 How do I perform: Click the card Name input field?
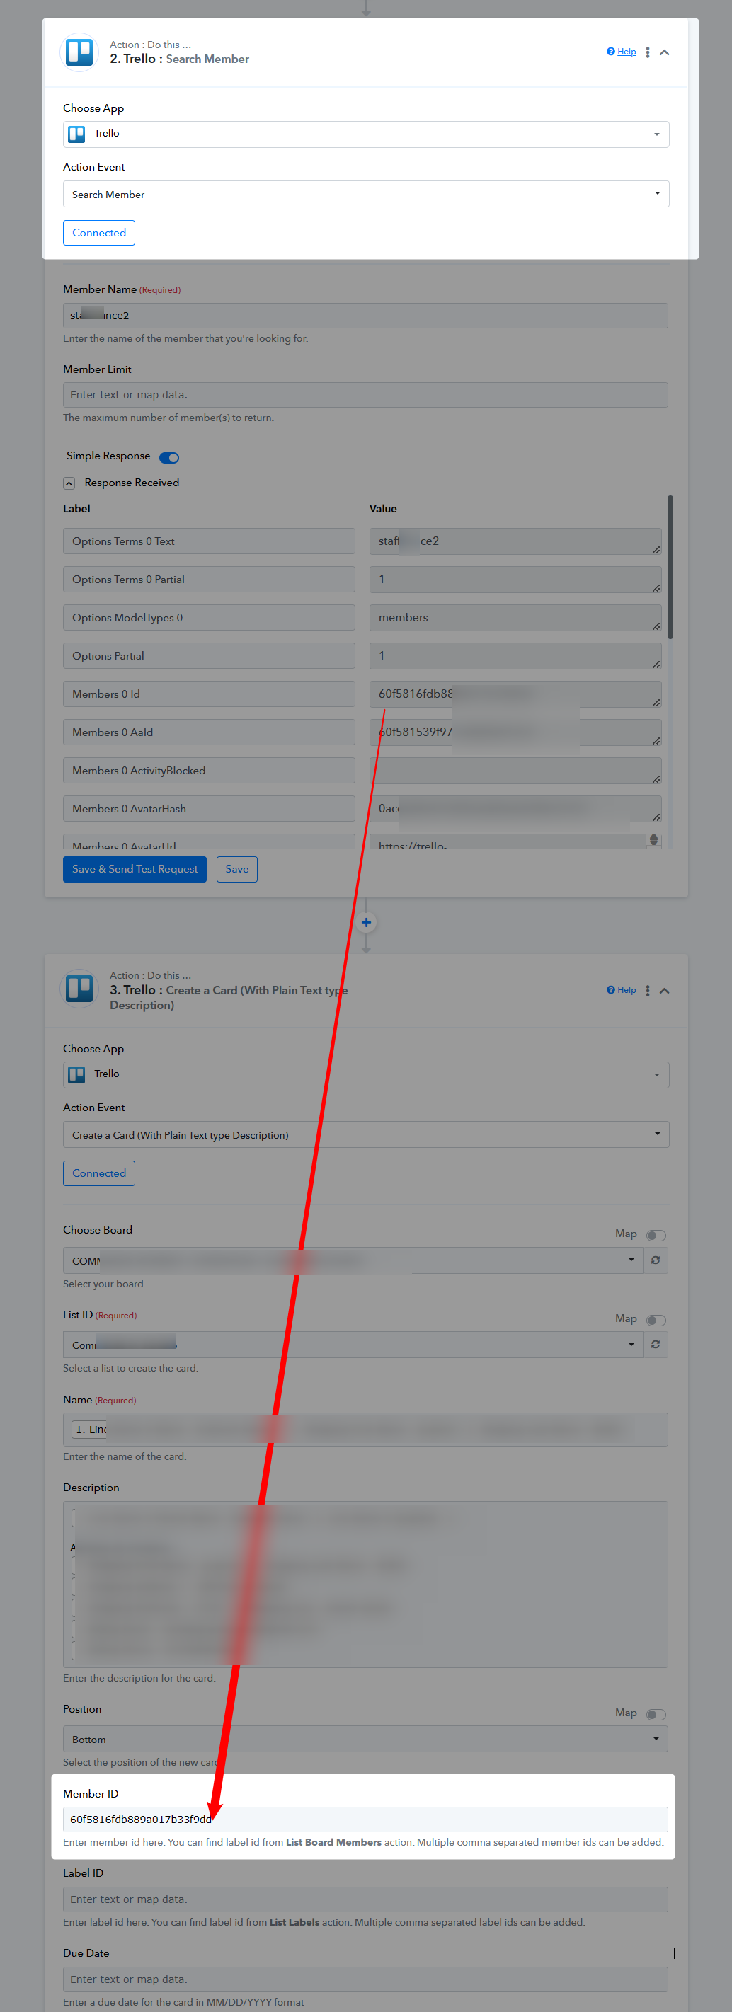click(365, 1429)
